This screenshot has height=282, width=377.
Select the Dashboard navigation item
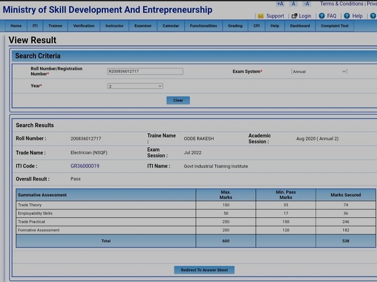300,26
